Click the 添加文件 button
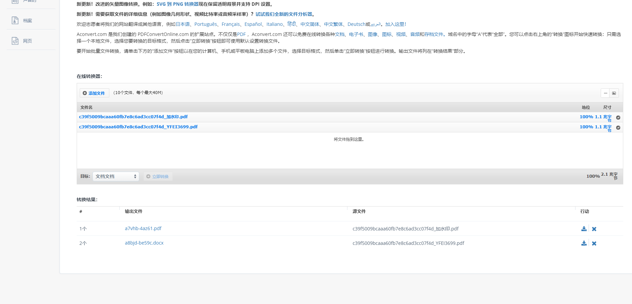 (x=94, y=93)
